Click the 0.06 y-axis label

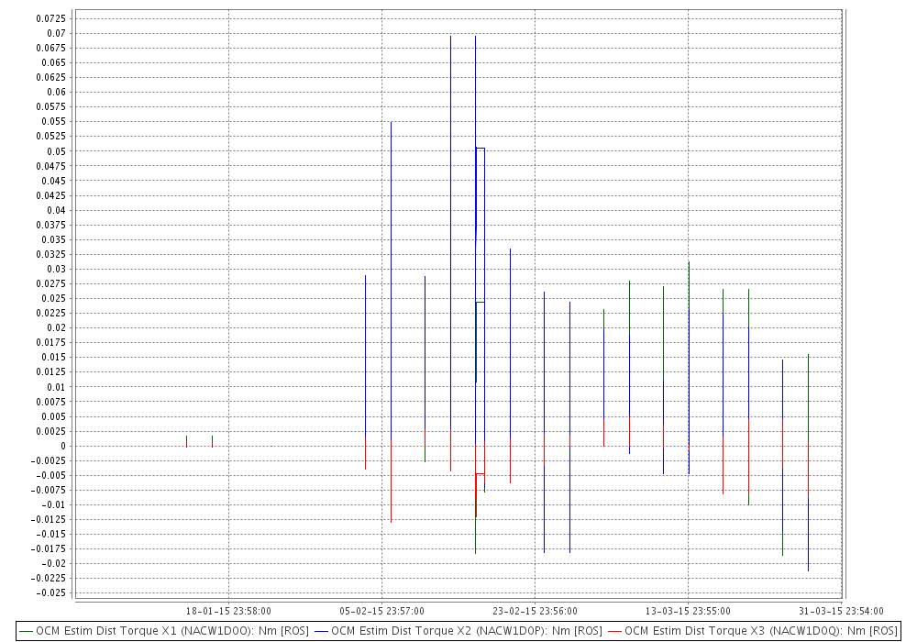tap(57, 92)
